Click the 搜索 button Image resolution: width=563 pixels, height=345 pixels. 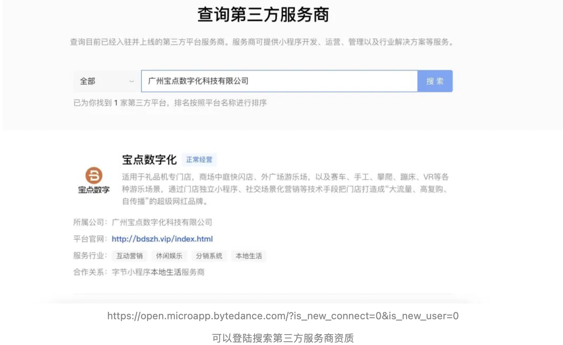coord(435,81)
